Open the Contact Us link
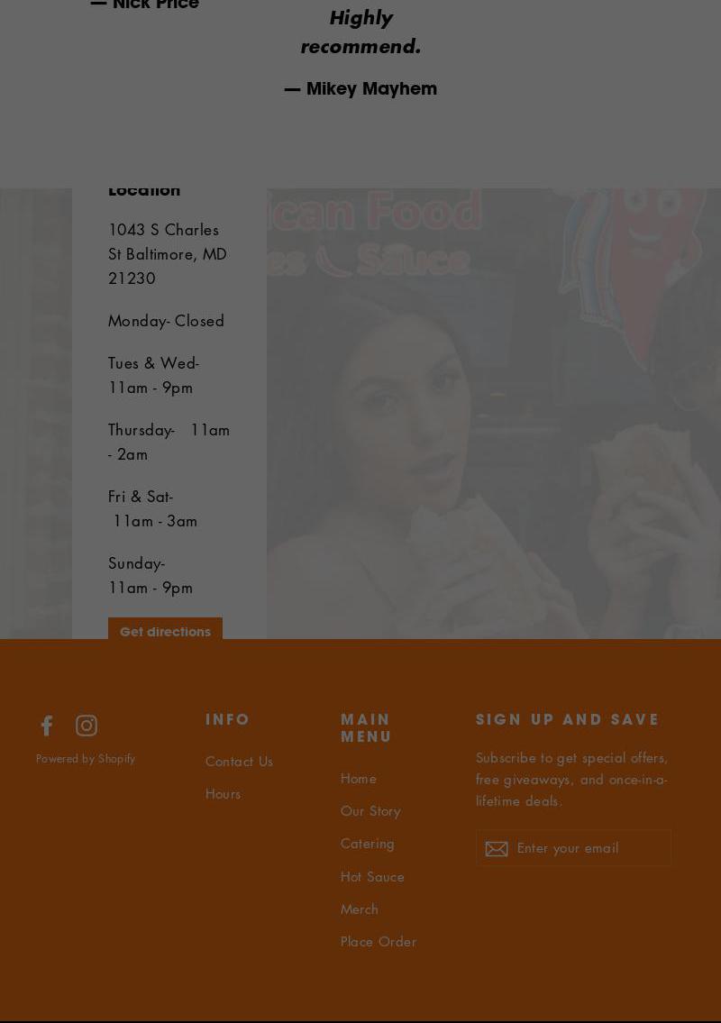 pyautogui.click(x=239, y=761)
